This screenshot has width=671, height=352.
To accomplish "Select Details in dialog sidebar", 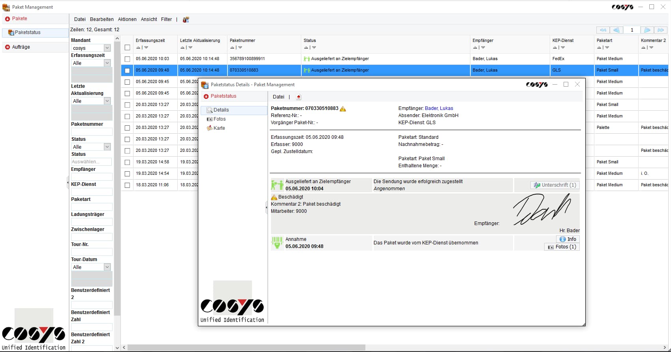I will 234,110.
